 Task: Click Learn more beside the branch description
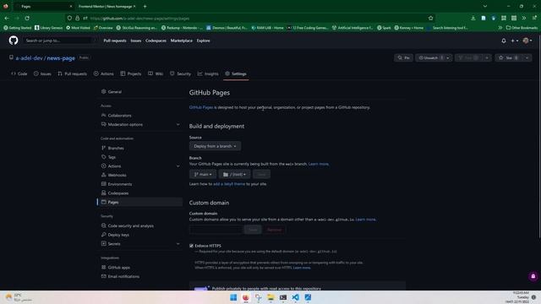[319, 164]
